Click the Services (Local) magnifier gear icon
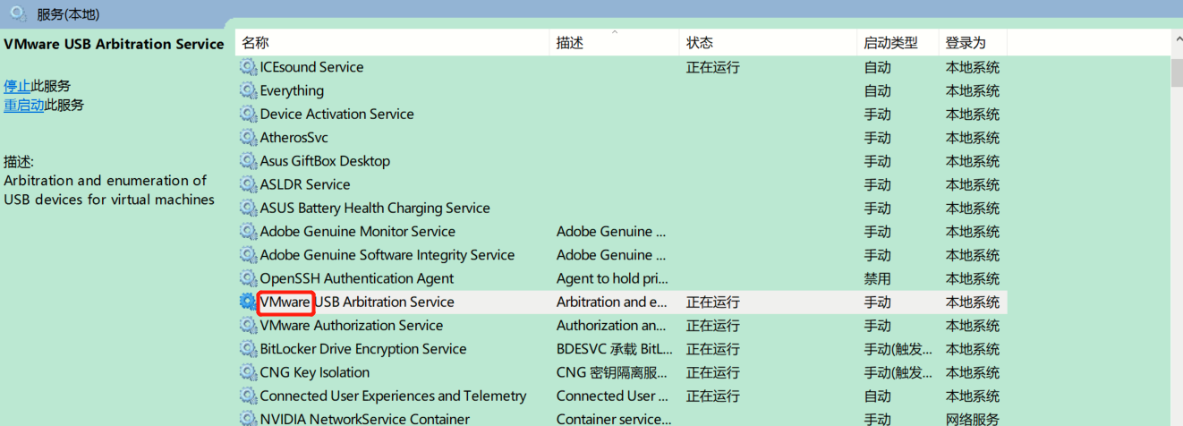1183x426 pixels. pos(19,13)
